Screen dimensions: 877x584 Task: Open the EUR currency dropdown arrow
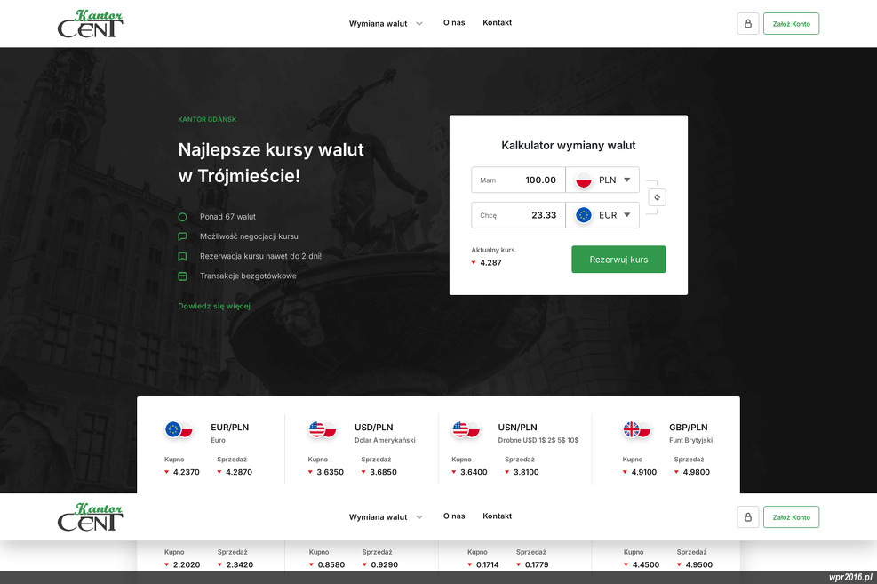(x=626, y=215)
